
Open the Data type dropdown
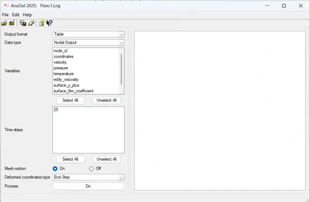[89, 43]
